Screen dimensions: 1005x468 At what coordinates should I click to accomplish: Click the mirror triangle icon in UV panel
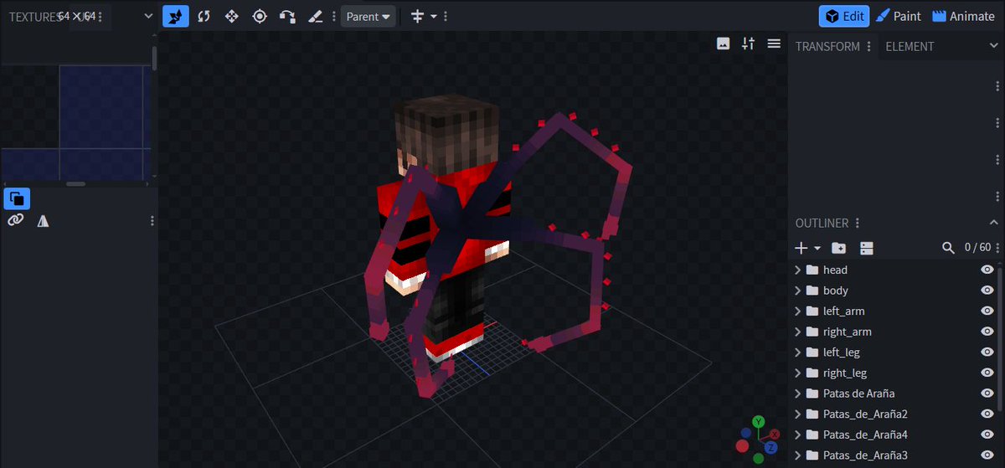43,220
